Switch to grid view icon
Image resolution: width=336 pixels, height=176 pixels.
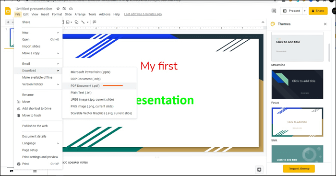(35, 171)
